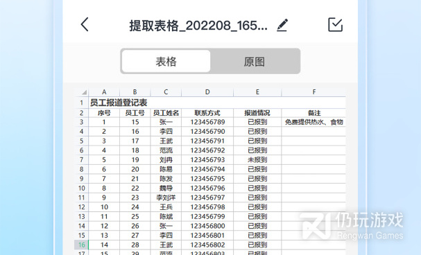The image size is (421, 255).
Task: Select row header 16
Action: click(82, 245)
